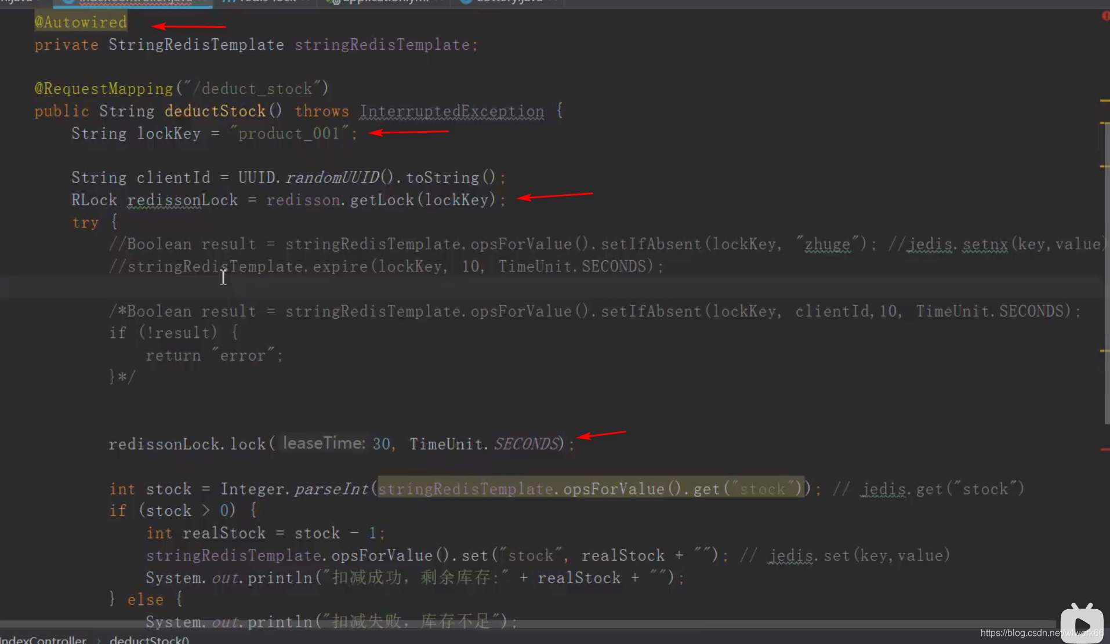The width and height of the screenshot is (1110, 644).
Task: Click the randomUUID method call
Action: pos(332,177)
